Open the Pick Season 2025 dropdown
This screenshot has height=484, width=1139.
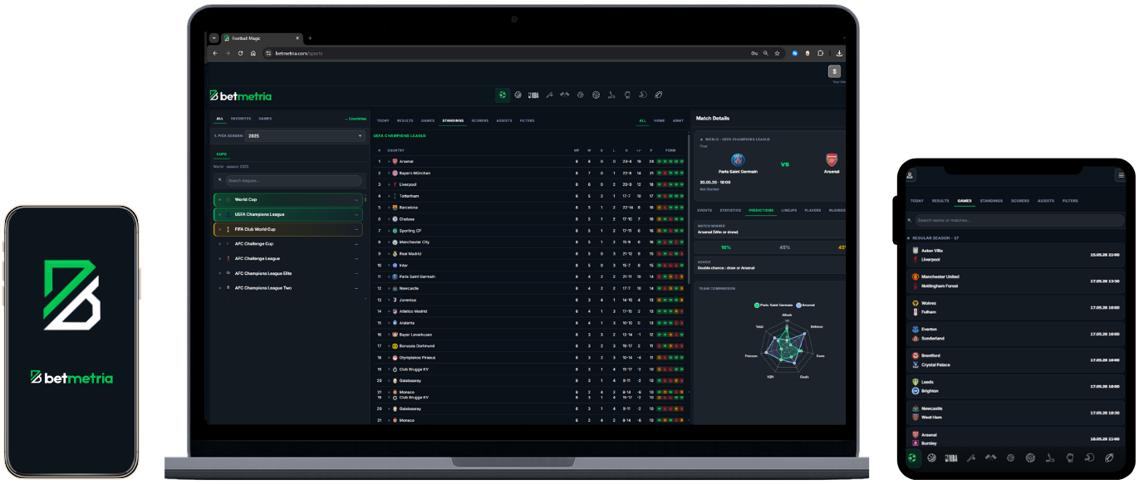click(x=306, y=135)
